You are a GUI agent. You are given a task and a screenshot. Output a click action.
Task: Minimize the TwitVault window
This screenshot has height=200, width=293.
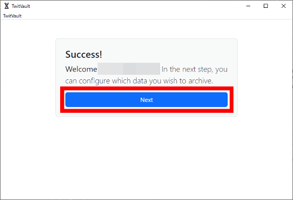248,6
